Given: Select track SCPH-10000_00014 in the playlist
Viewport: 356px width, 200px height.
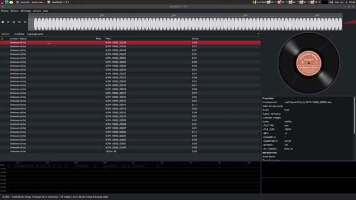Looking at the screenshot, I should point(130,105).
